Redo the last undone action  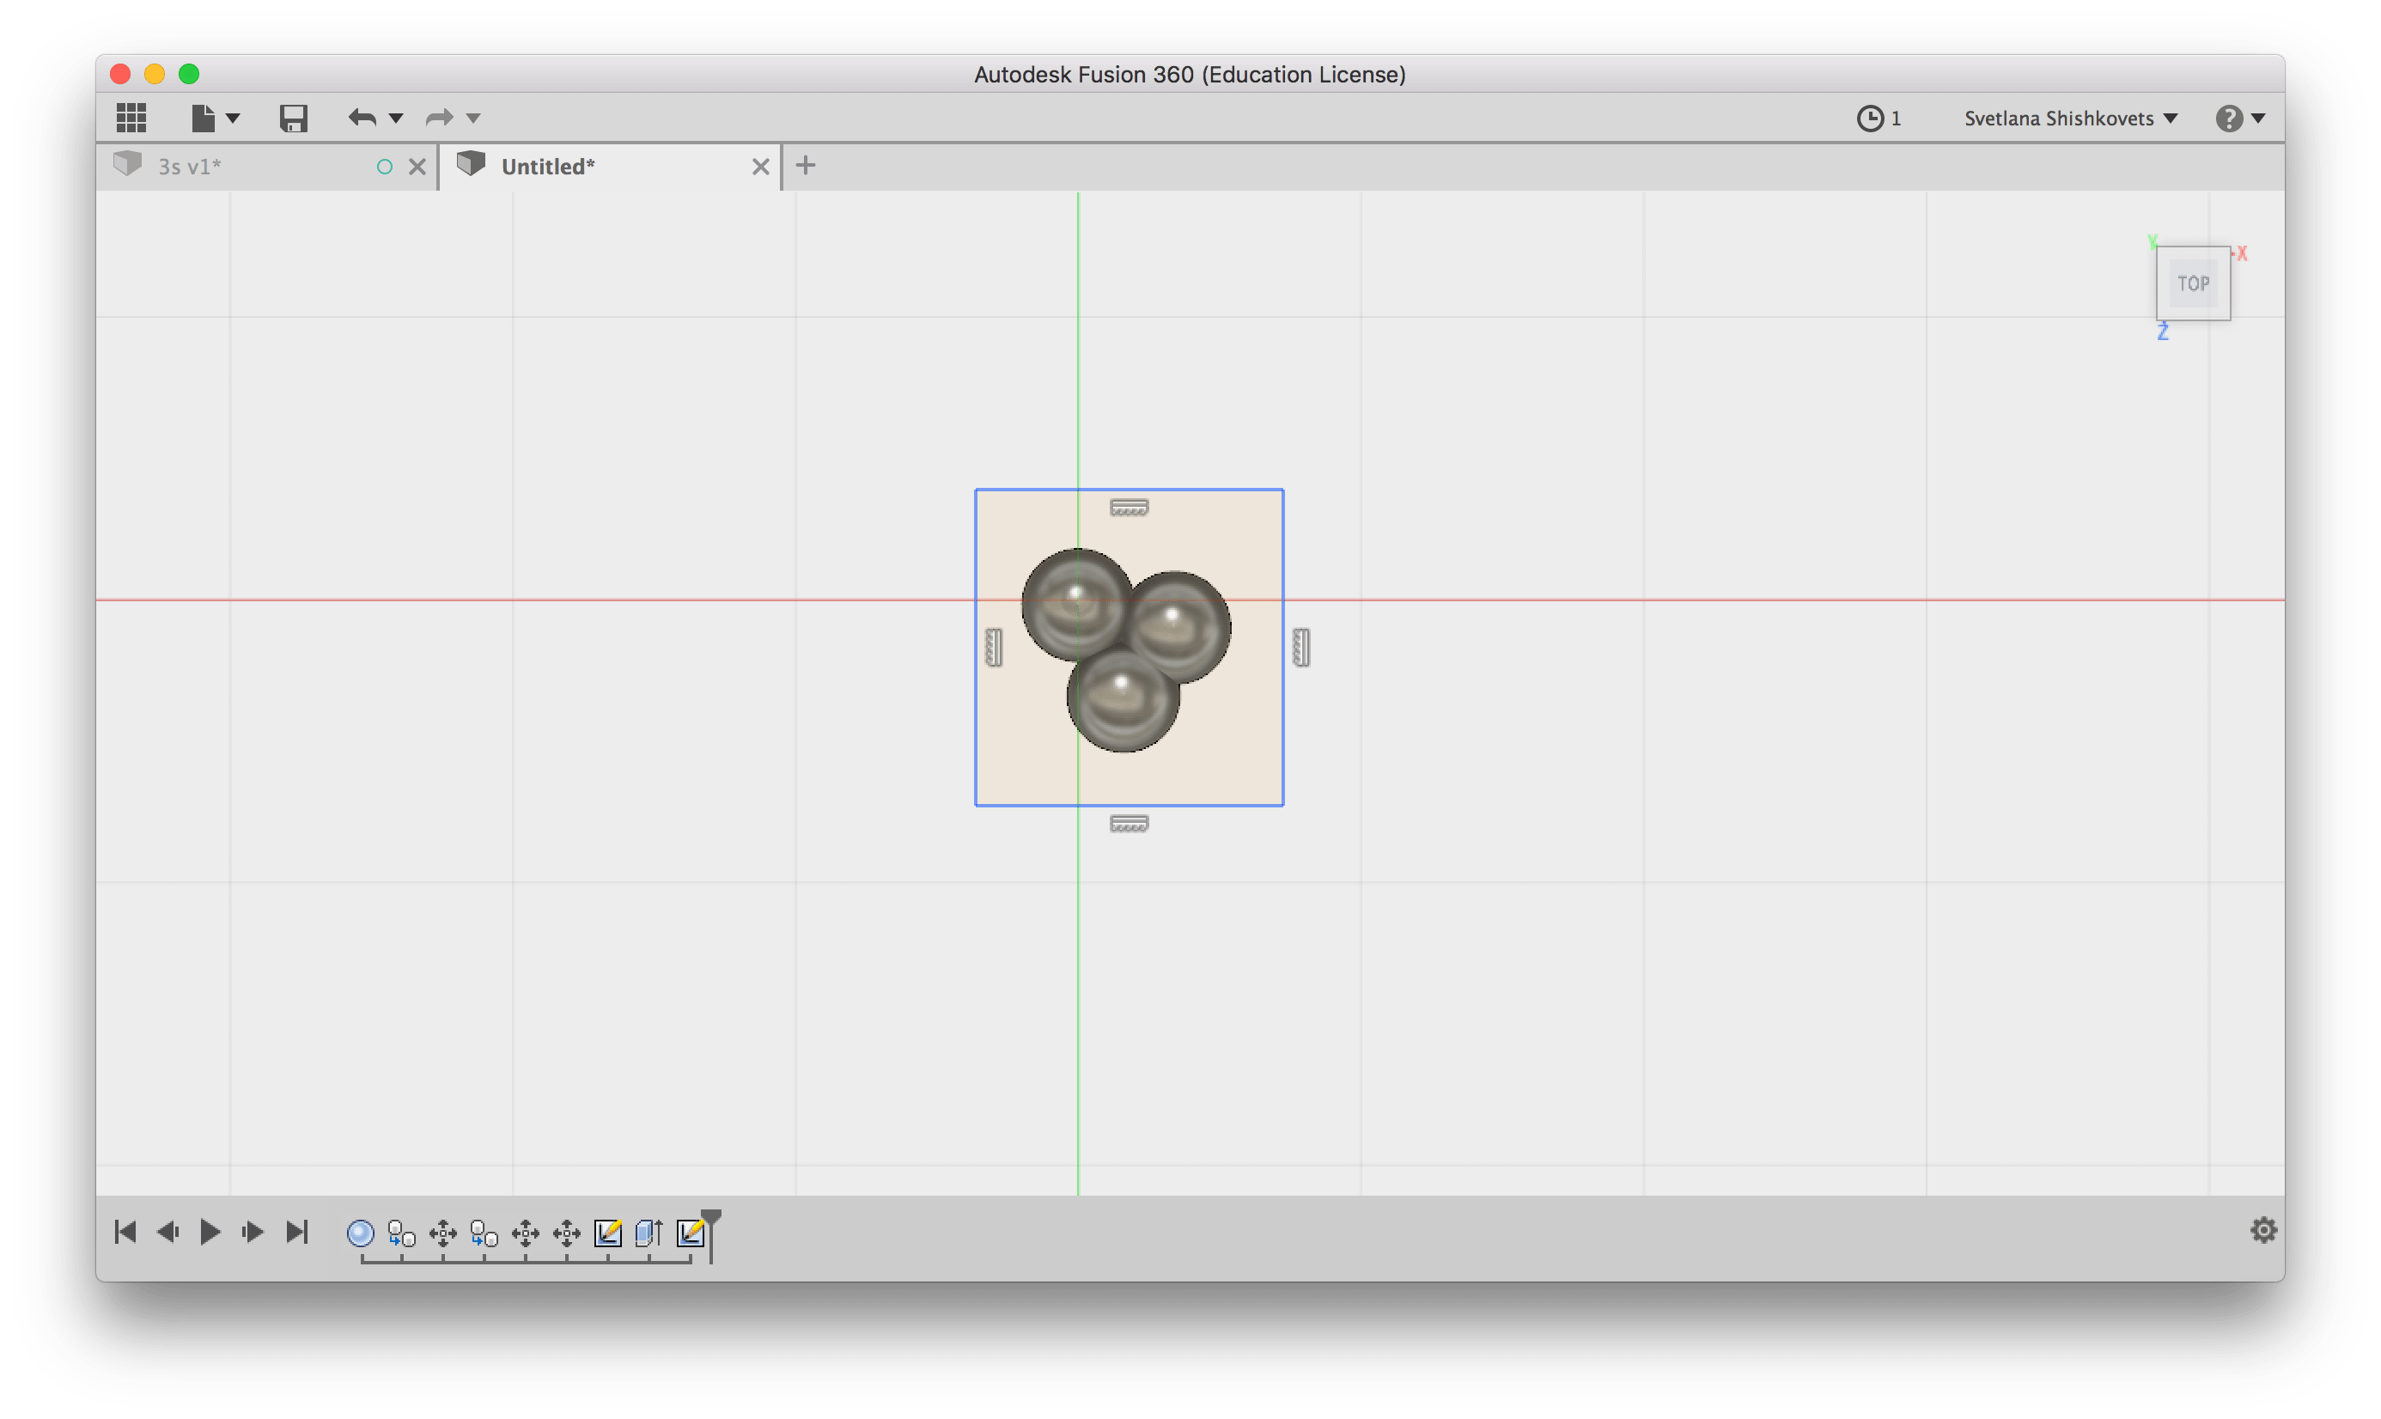click(439, 118)
